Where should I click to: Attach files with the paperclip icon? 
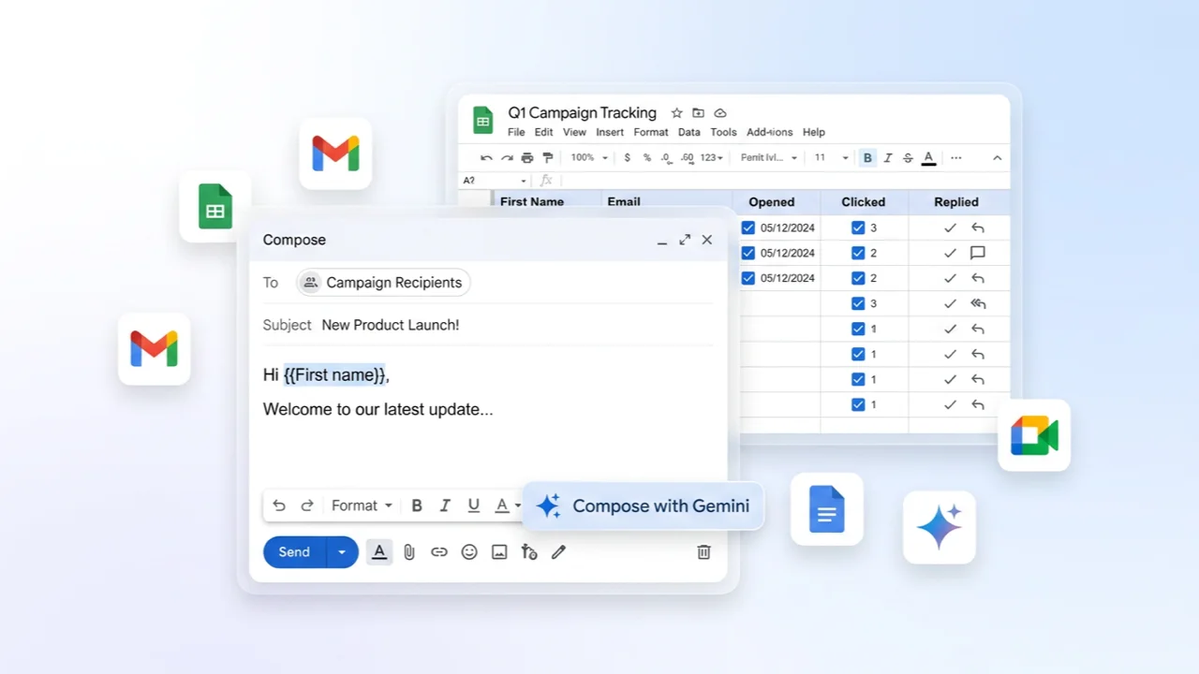pos(409,552)
